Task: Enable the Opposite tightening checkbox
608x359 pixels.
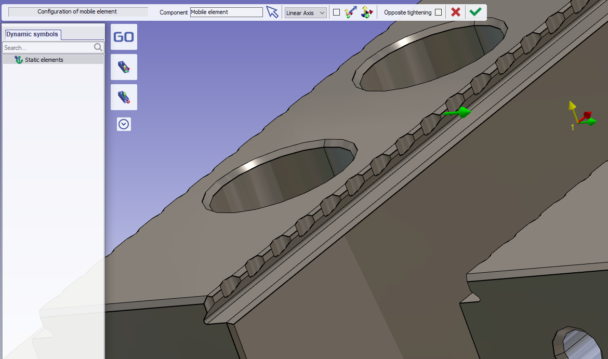Action: point(438,12)
